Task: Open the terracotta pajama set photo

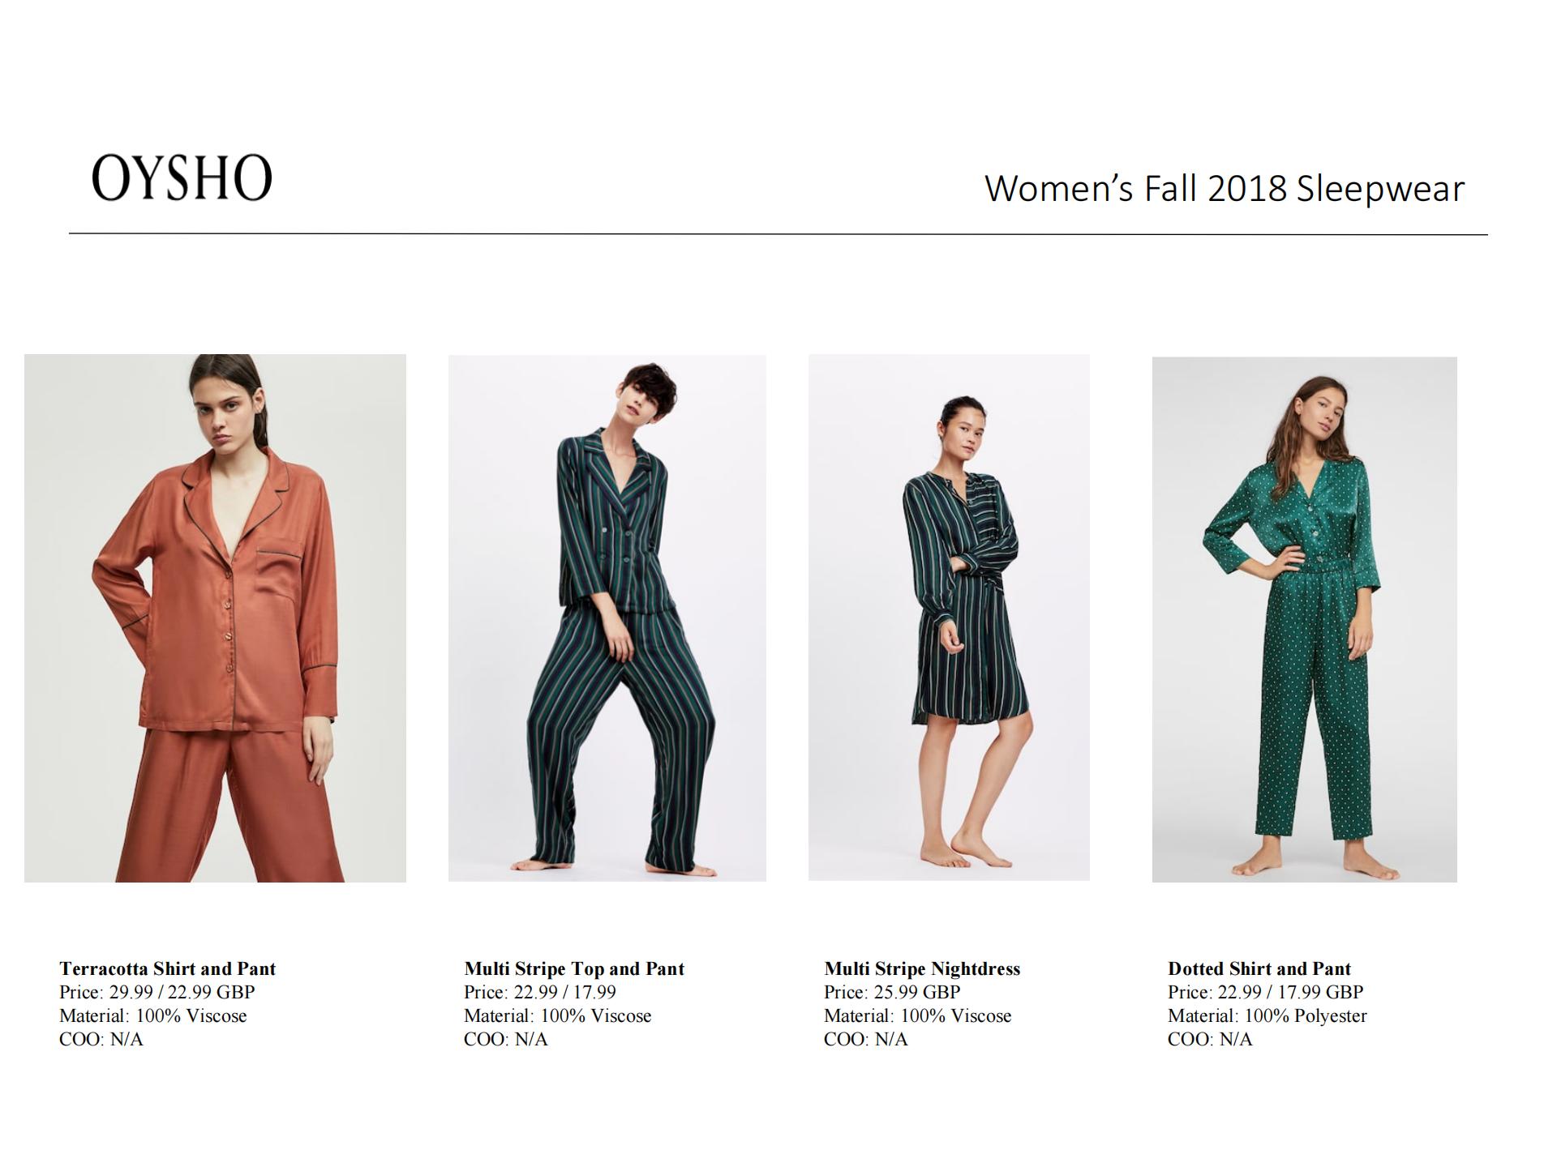Action: tap(215, 618)
